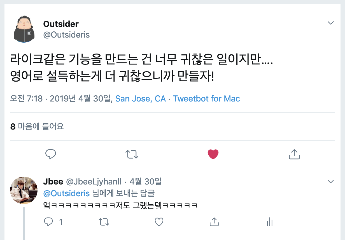345x240 pixels.
Task: Open the @Outsideris mention in Jbee's reply
Action: click(x=66, y=193)
